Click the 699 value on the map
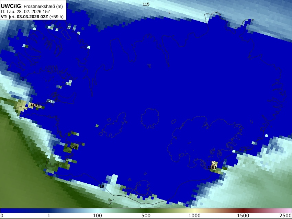This screenshot has height=219, width=292. click(x=74, y=147)
